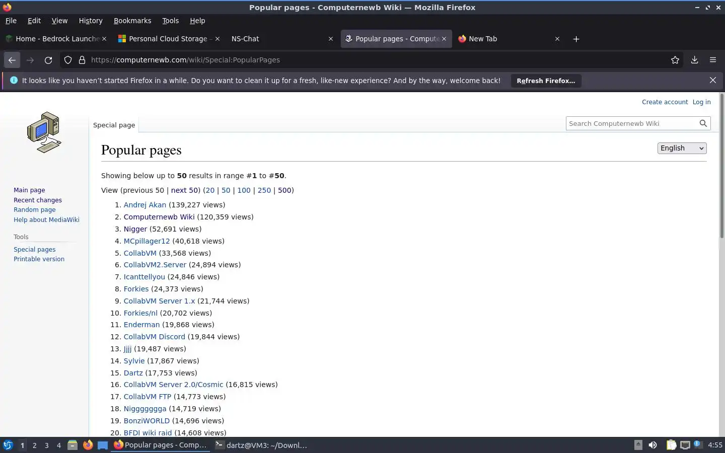Bookmark this page with the star icon
This screenshot has width=725, height=453.
pos(675,60)
